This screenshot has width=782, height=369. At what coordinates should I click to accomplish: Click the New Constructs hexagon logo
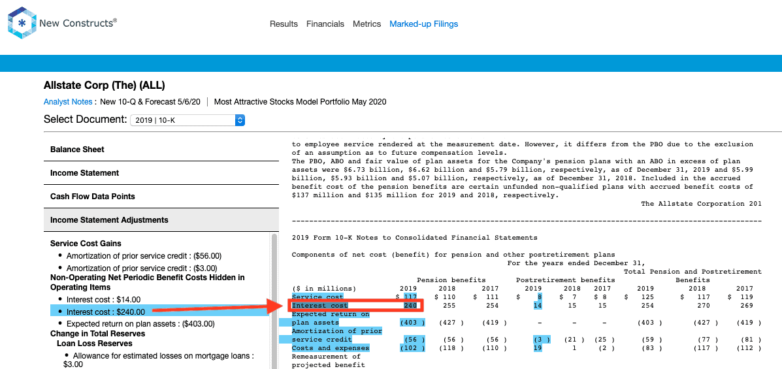[x=22, y=23]
